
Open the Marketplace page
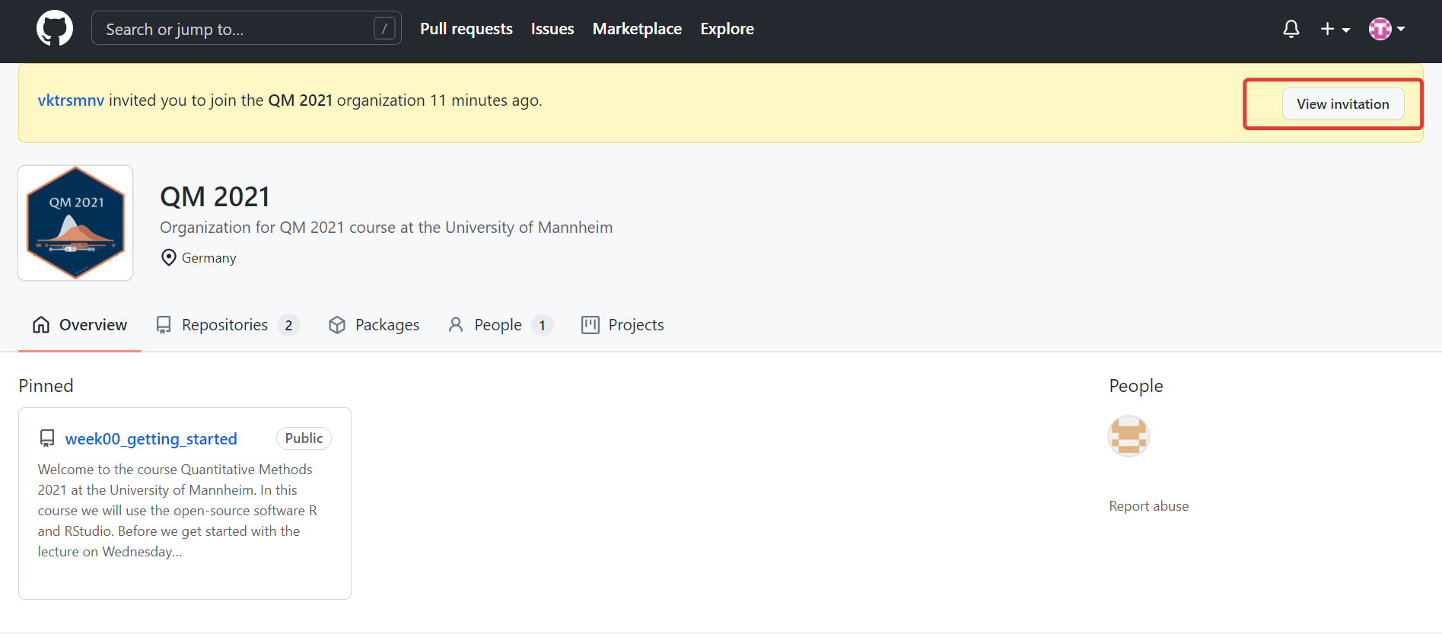637,29
